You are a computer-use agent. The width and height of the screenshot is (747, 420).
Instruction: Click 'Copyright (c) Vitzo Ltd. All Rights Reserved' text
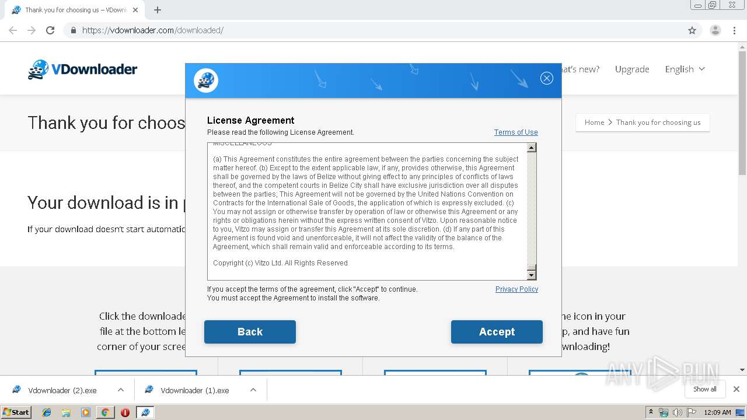click(280, 263)
